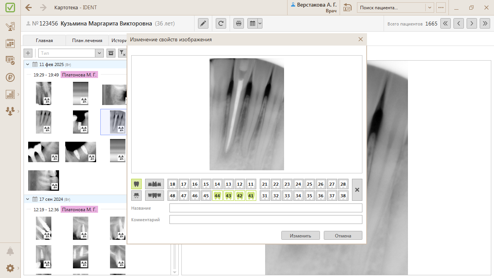The width and height of the screenshot is (494, 278).
Task: Open the ruble payments sidebar icon
Action: (10, 77)
